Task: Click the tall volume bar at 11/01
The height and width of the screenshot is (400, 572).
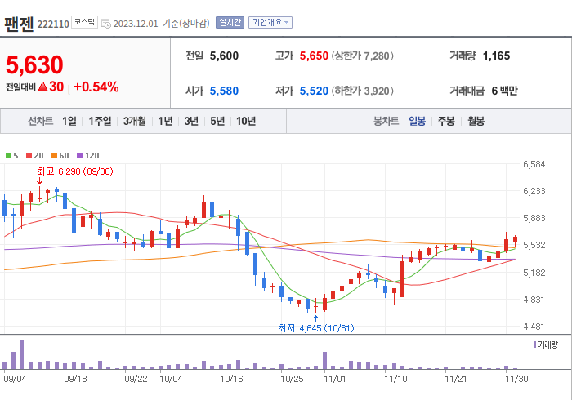Action: click(324, 361)
